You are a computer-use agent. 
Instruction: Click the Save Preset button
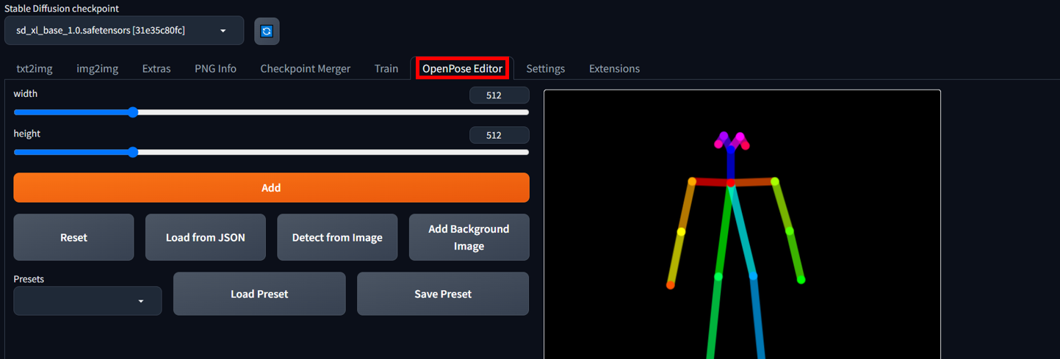point(443,294)
